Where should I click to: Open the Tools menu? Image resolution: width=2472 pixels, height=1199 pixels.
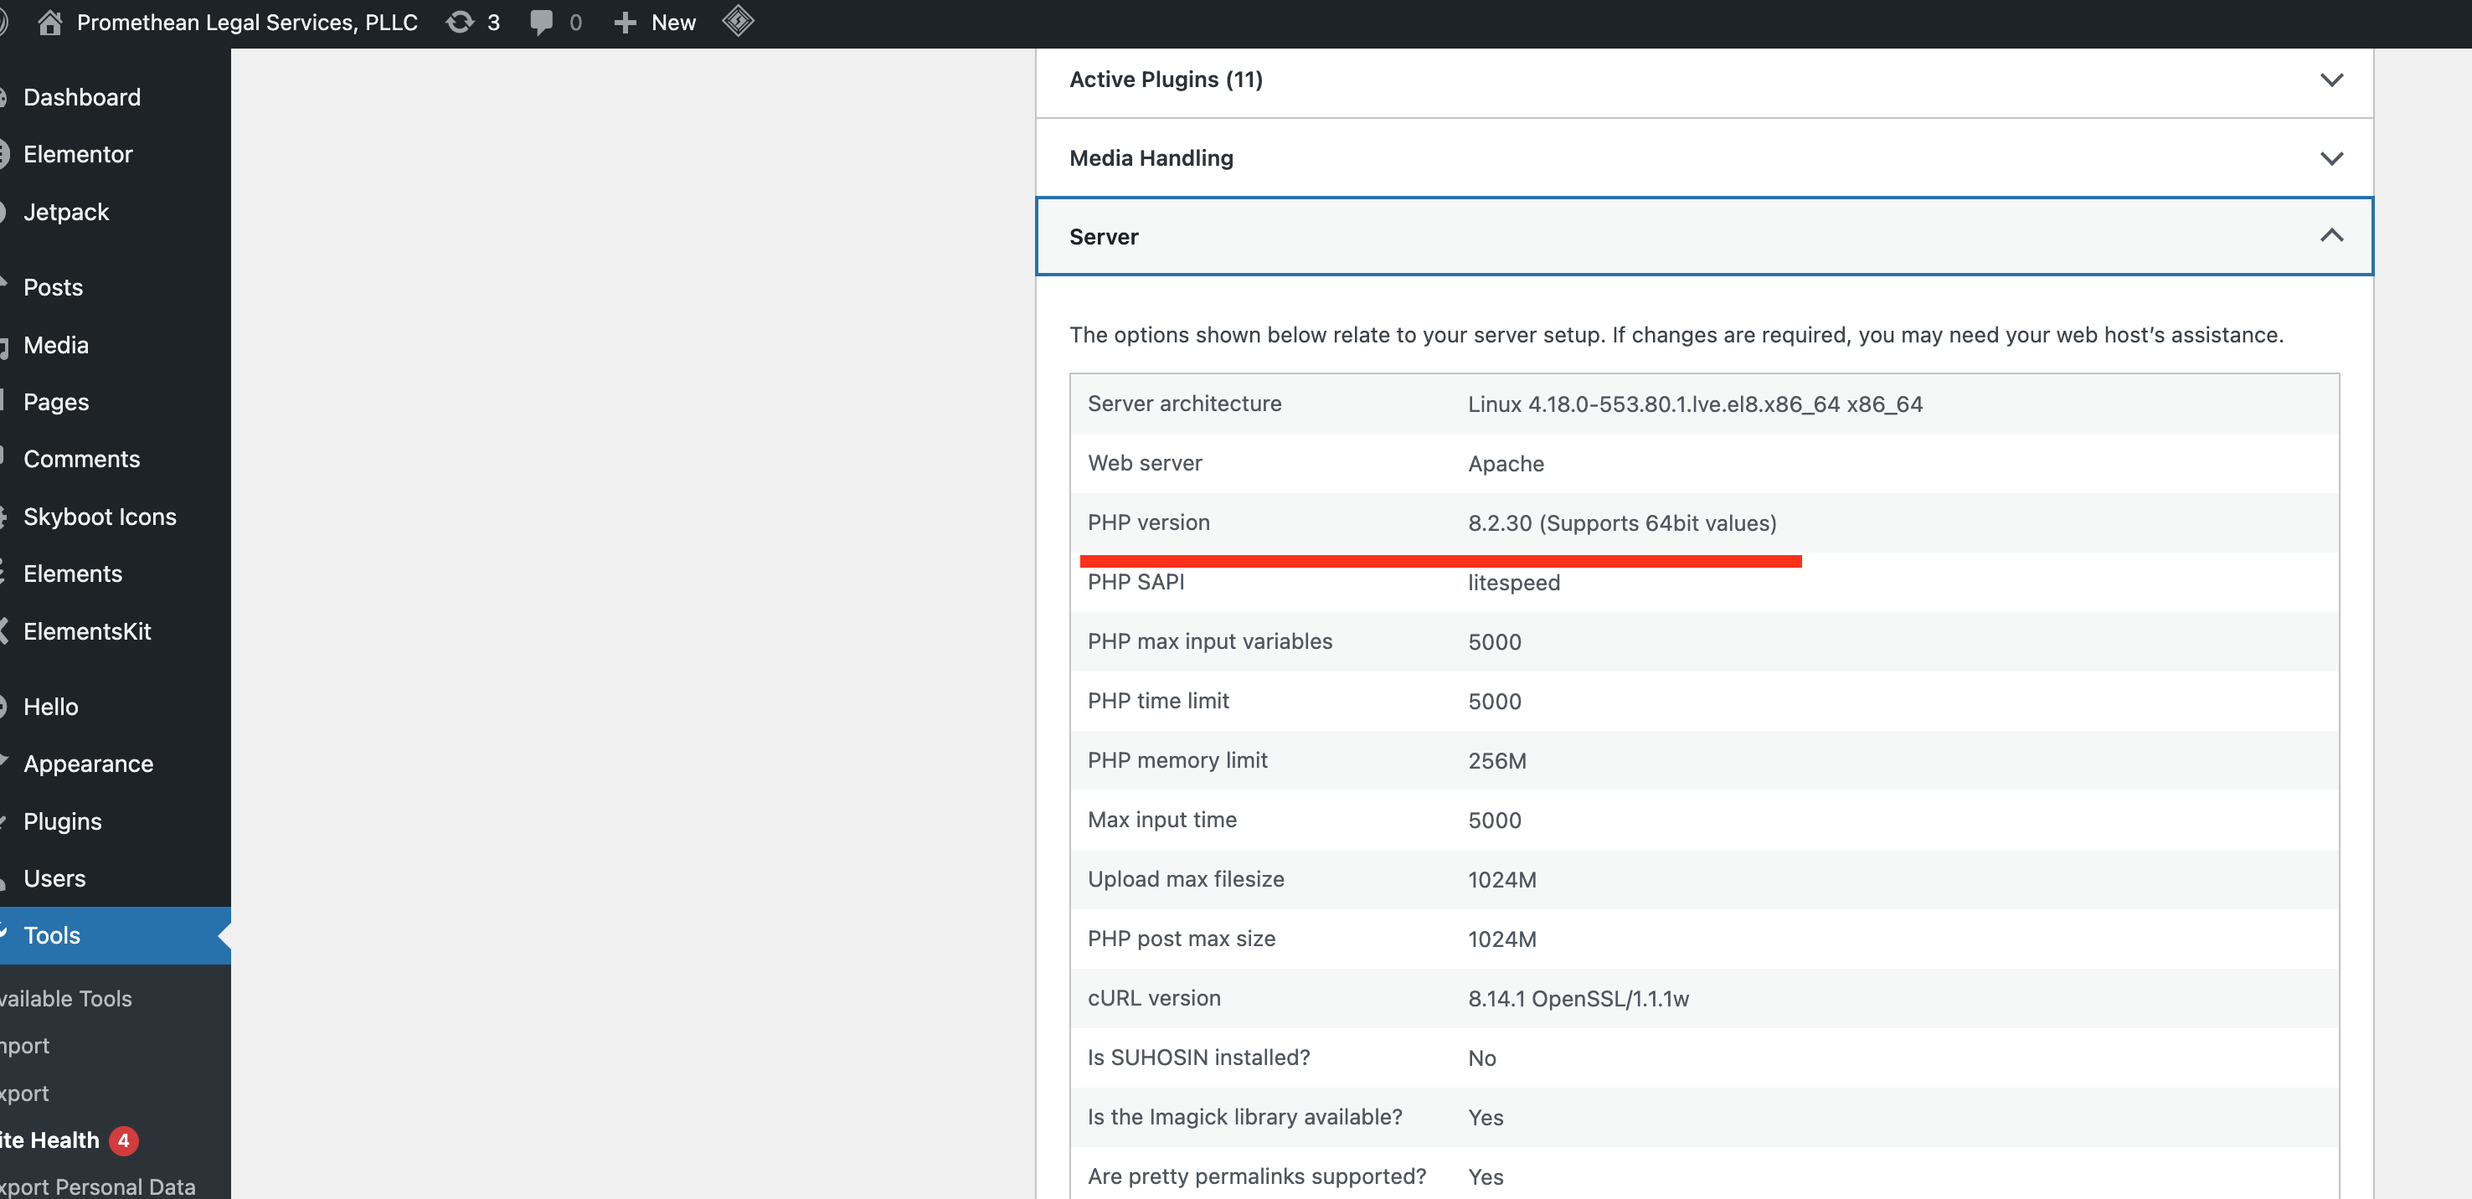[52, 935]
